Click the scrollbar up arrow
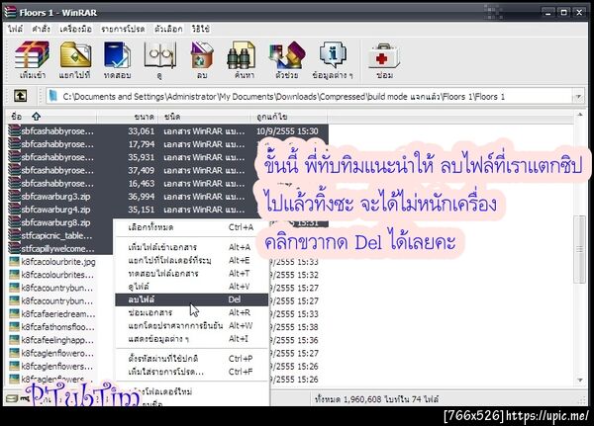The height and width of the screenshot is (426, 594). 580,115
